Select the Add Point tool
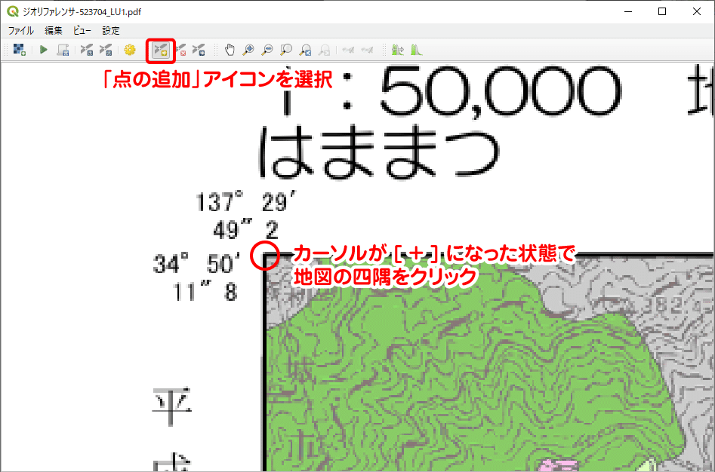This screenshot has height=472, width=715. pos(160,50)
